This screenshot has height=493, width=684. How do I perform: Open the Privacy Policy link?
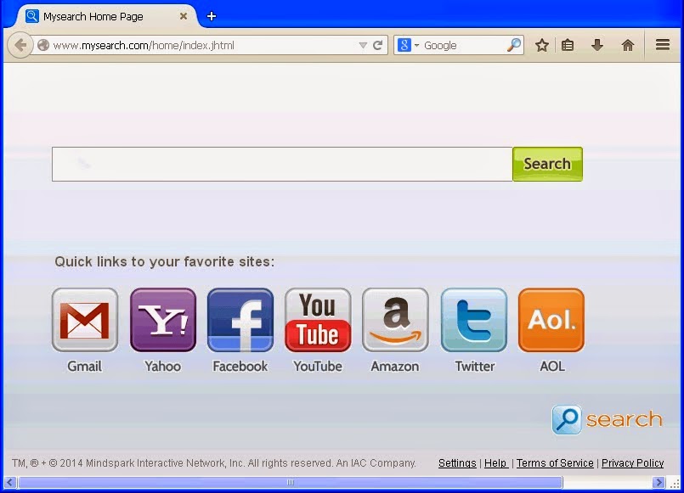click(x=632, y=463)
